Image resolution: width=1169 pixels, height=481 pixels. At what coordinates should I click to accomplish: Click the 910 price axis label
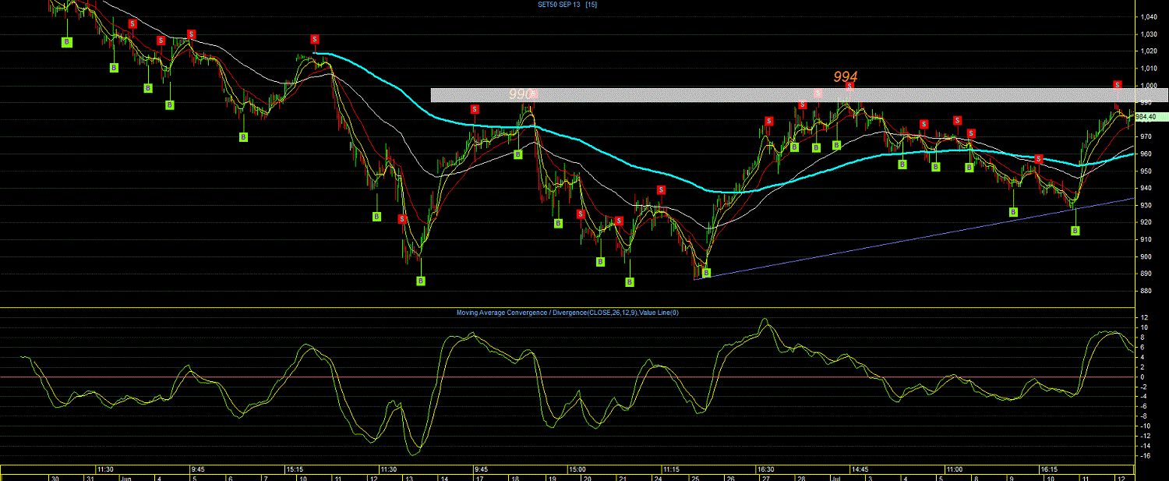coord(1146,239)
